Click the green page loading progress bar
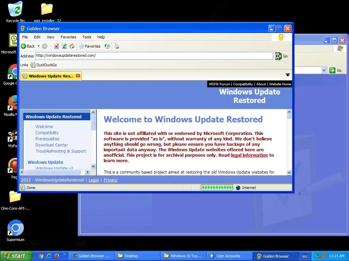This screenshot has height=261, width=349. 217,188
